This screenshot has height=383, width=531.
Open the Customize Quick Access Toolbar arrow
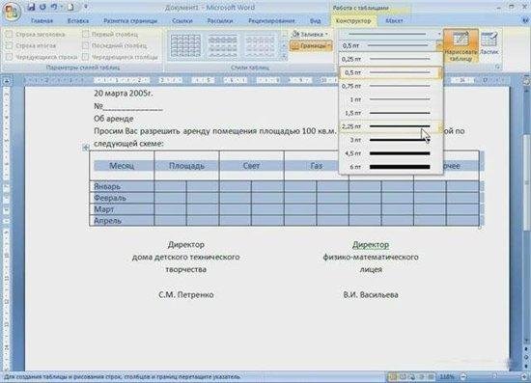(x=86, y=7)
